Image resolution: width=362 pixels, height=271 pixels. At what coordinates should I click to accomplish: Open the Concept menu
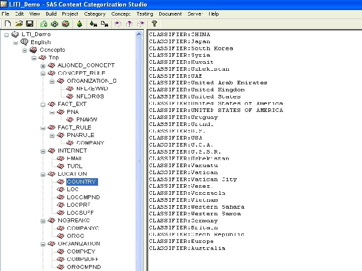121,14
